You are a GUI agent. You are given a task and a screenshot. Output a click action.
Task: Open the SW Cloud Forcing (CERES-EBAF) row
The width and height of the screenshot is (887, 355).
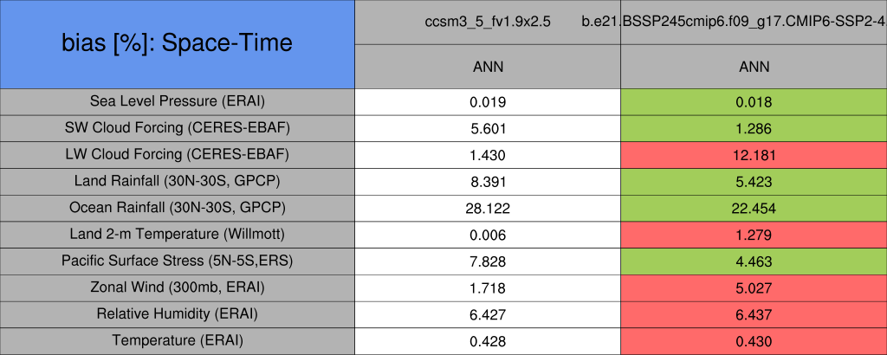177,128
